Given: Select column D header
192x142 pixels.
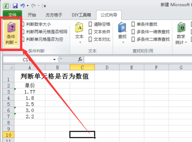Looking at the screenshot, I should [x=107, y=67].
